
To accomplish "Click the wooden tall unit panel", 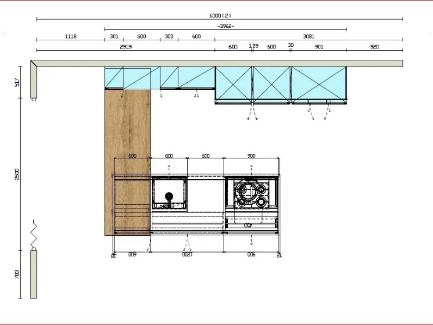I will [128, 162].
